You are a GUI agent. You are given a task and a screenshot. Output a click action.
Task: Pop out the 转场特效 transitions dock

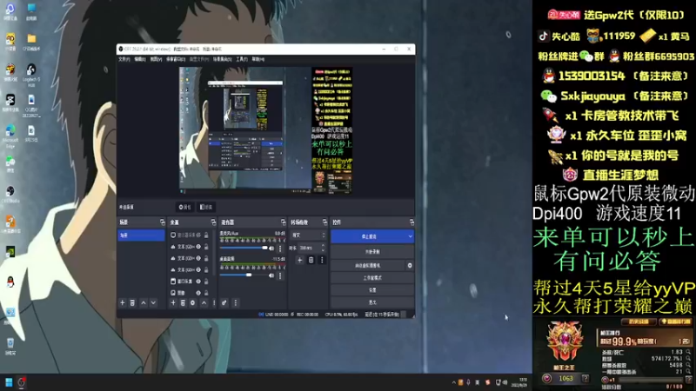[x=325, y=222]
